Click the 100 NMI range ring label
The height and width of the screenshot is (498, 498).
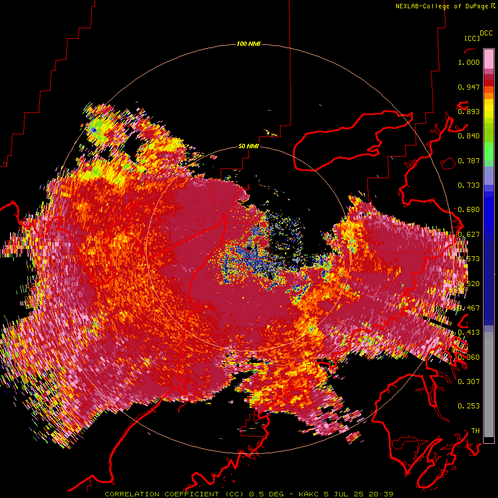248,44
